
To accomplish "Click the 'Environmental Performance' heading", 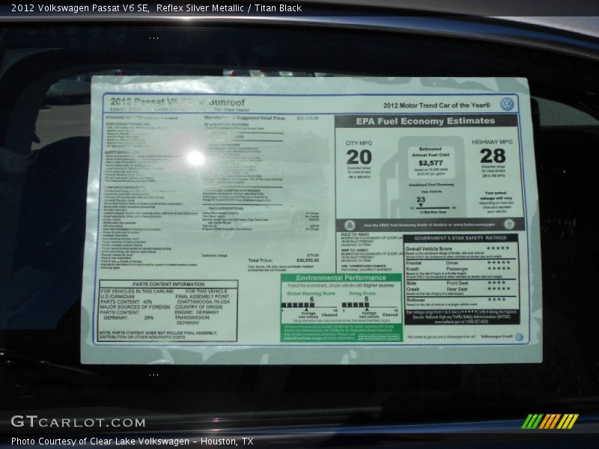I will (x=341, y=278).
